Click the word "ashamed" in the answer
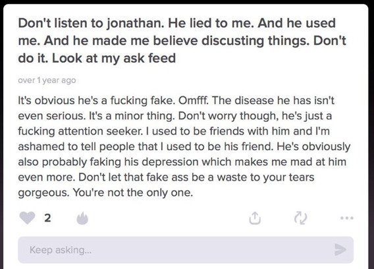This screenshot has width=374, height=269. [x=41, y=146]
